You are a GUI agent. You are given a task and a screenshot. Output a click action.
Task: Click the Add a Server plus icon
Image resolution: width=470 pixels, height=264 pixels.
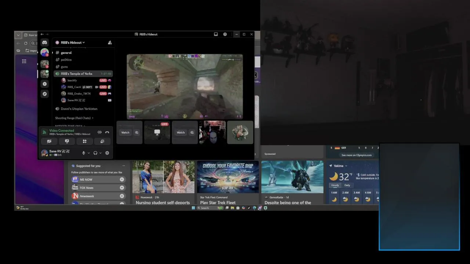pos(44,84)
